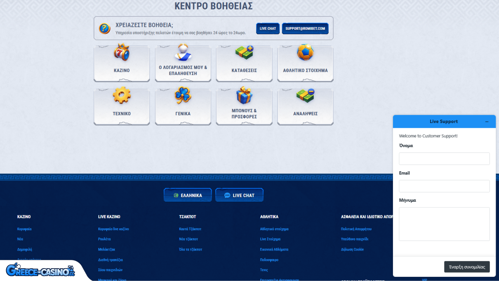Click the ΚΑΖΙΝΟ footer column heading
The height and width of the screenshot is (281, 499).
point(24,217)
